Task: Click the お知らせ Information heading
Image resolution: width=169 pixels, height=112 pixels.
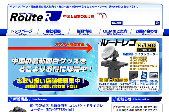Action: coord(137,99)
